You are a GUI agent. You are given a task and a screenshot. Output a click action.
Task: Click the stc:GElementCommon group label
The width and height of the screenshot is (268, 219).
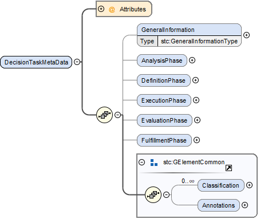click(194, 162)
